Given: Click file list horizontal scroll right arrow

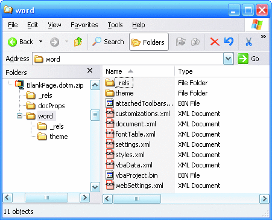Looking at the screenshot, I should pyautogui.click(x=264, y=199).
